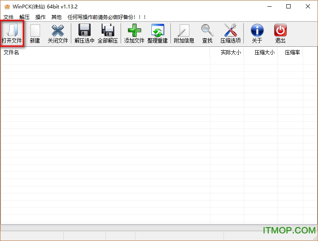Extract selected items with 解压选中 icon
This screenshot has width=318, height=241.
(84, 31)
